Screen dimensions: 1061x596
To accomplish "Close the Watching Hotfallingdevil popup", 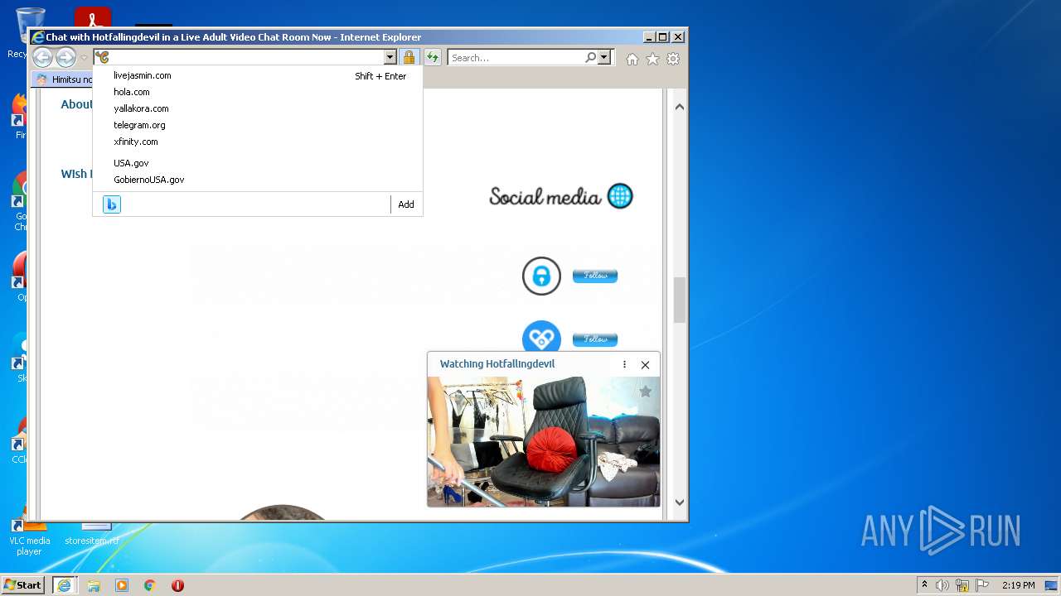I will 645,364.
